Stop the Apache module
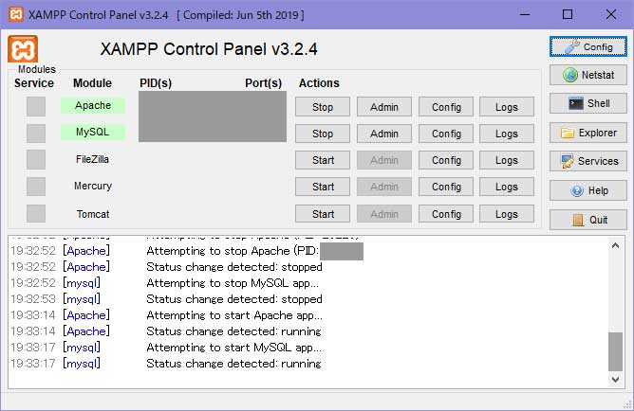Screen dimensions: 634x411 [323, 107]
